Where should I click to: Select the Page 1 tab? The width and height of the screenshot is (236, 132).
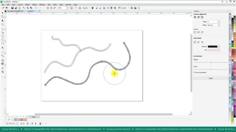(34, 117)
